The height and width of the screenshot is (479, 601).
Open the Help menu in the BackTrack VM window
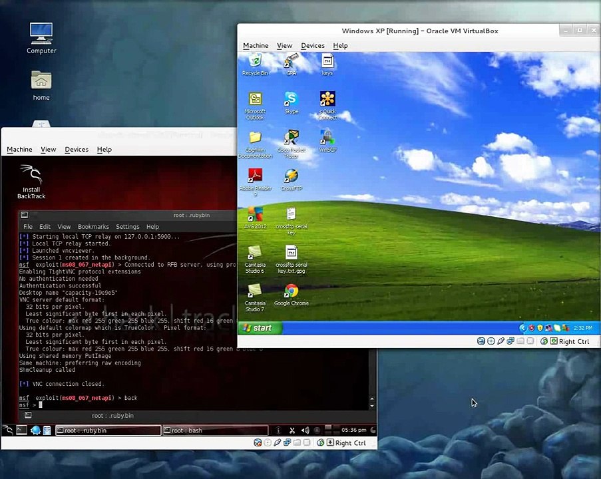pyautogui.click(x=104, y=150)
